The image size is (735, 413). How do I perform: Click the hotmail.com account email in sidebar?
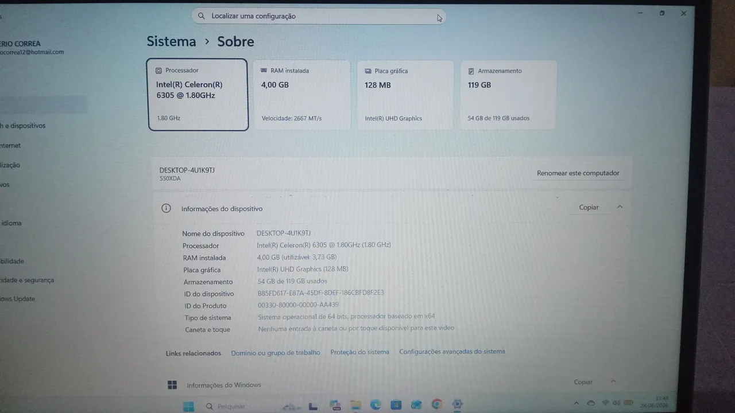pyautogui.click(x=32, y=52)
